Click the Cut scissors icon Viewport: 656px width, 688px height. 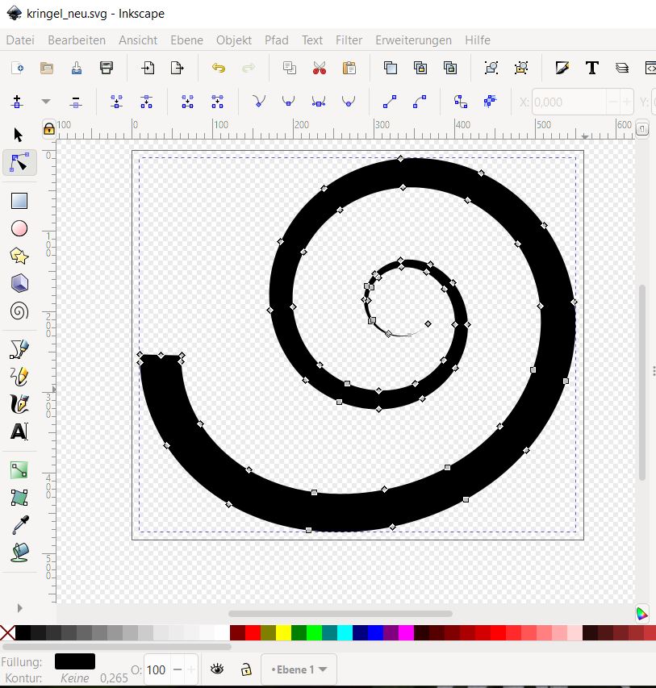pyautogui.click(x=319, y=69)
